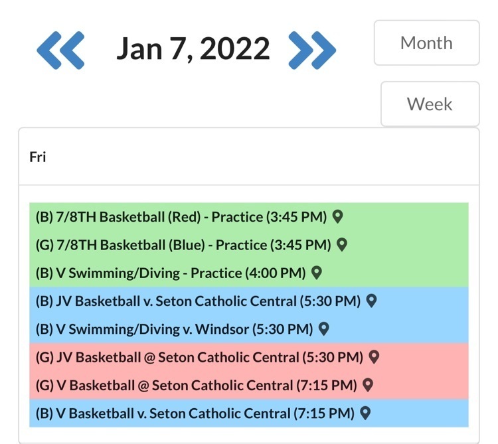Image resolution: width=498 pixels, height=444 pixels.
Task: Open map pin for Swimming/Diving v. Windsor
Action: 323,329
